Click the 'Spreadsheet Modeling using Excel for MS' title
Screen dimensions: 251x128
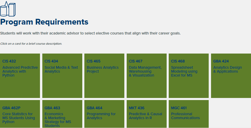coord(184,71)
